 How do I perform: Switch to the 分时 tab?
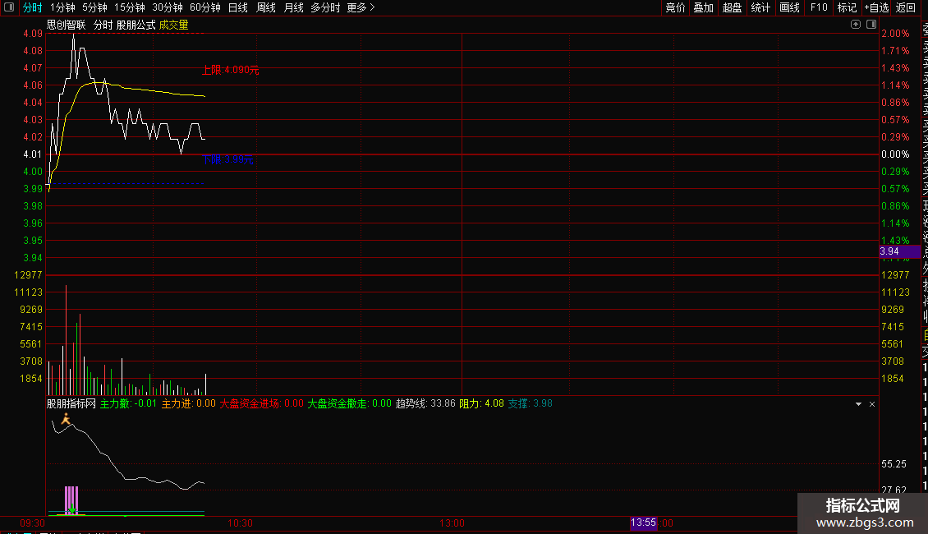coord(33,7)
